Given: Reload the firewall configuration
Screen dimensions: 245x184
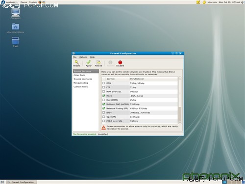Looking at the screenshot, I should pos(98,63).
